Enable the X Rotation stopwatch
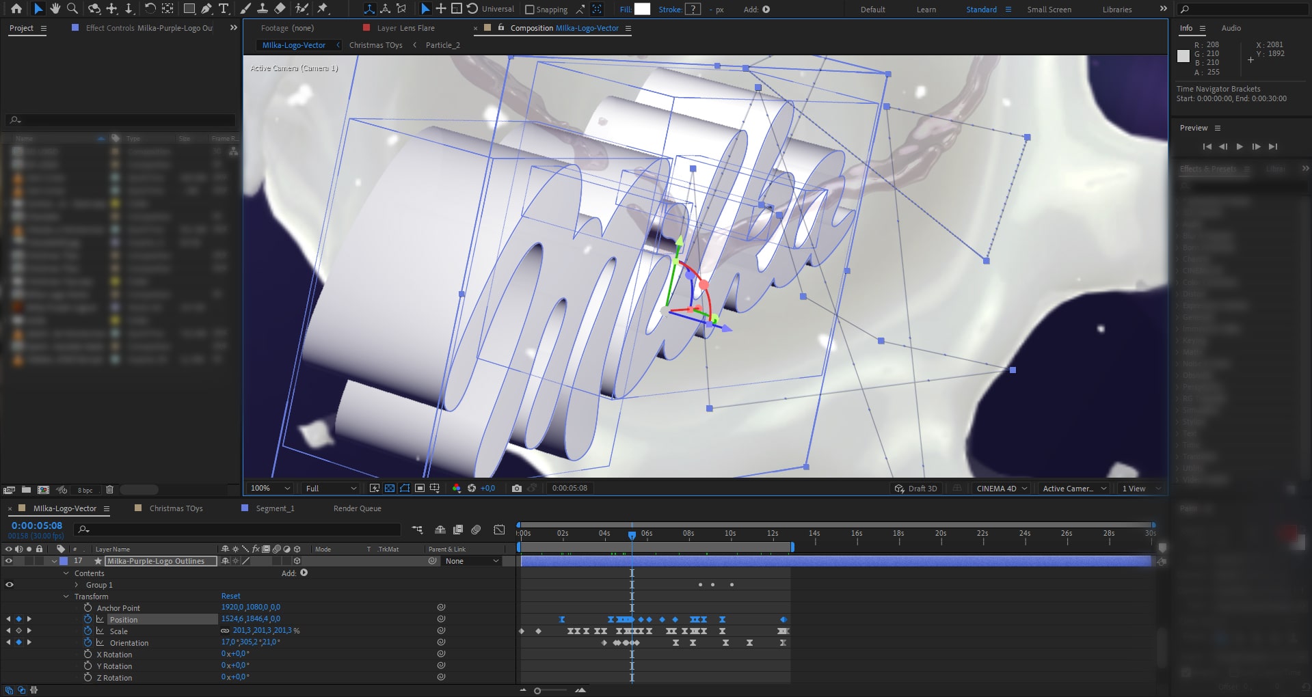This screenshot has height=697, width=1312. click(88, 654)
